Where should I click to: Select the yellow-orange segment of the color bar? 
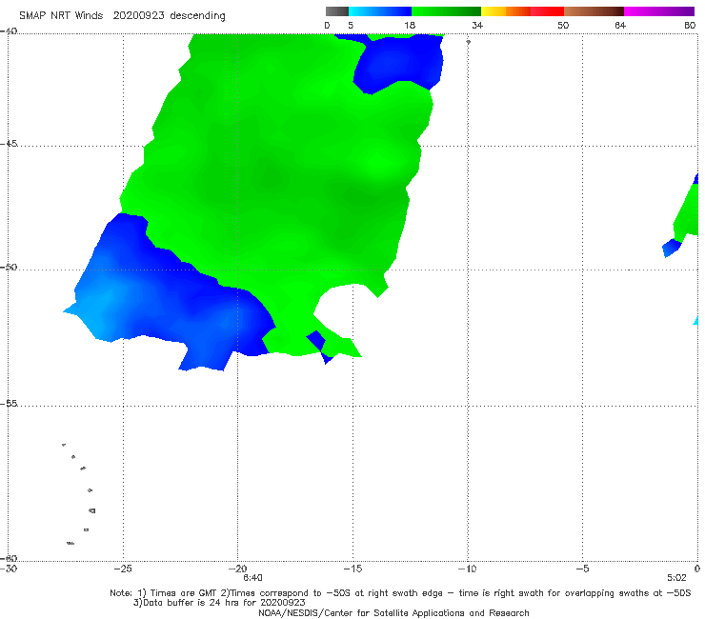tap(506, 11)
